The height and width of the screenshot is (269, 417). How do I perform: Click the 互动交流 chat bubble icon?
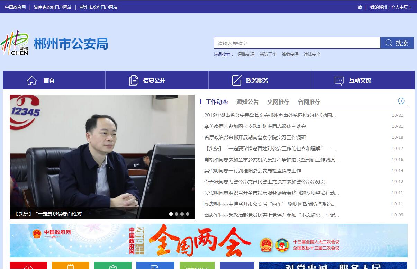[339, 80]
